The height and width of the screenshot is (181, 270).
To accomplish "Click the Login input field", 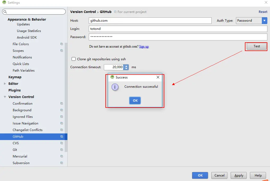I will pos(178,29).
